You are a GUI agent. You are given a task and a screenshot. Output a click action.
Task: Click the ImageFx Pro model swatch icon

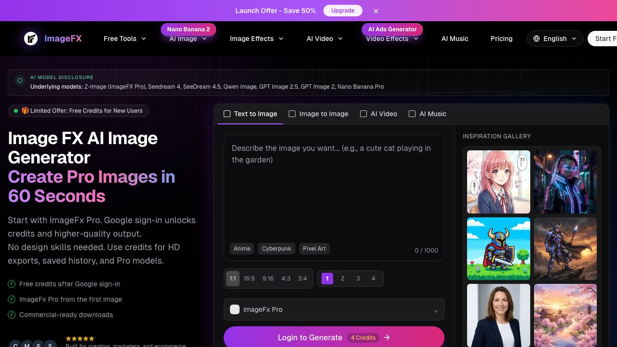click(x=235, y=309)
